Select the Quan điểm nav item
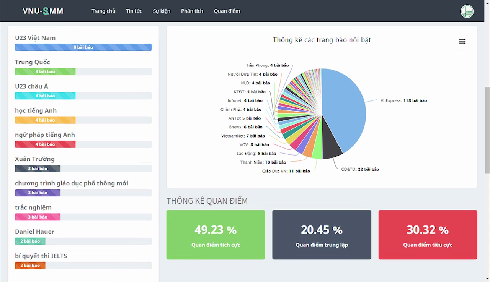490x282 pixels. point(227,11)
